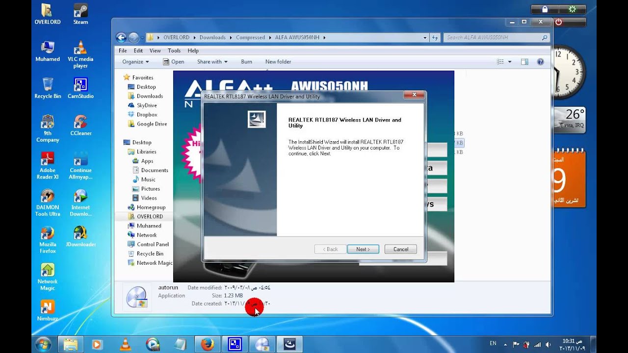Click New folder in Explorer toolbar
628x353 pixels.
point(278,62)
